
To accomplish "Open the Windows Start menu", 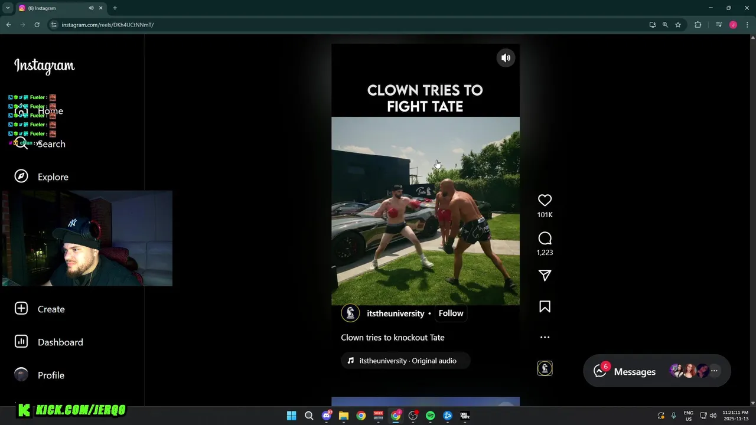I will pos(291,416).
